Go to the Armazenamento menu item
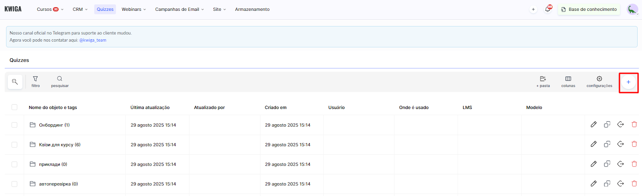 tap(252, 9)
